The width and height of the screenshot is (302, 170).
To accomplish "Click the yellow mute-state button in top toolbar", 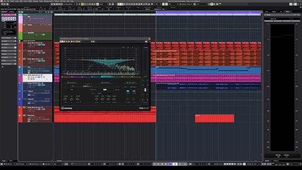I will pyautogui.click(x=82, y=4).
